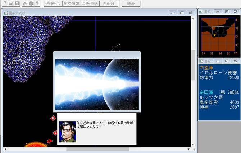
Task: Minimize the info panel window
Action: [x=218, y=61]
